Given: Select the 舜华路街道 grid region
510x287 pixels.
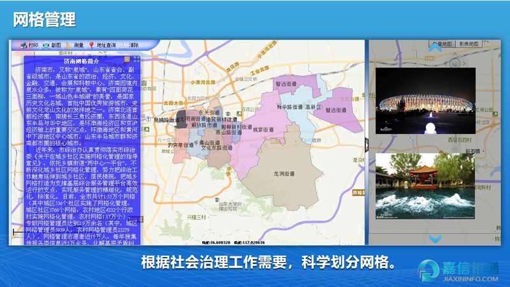Looking at the screenshot, I should point(291,107).
